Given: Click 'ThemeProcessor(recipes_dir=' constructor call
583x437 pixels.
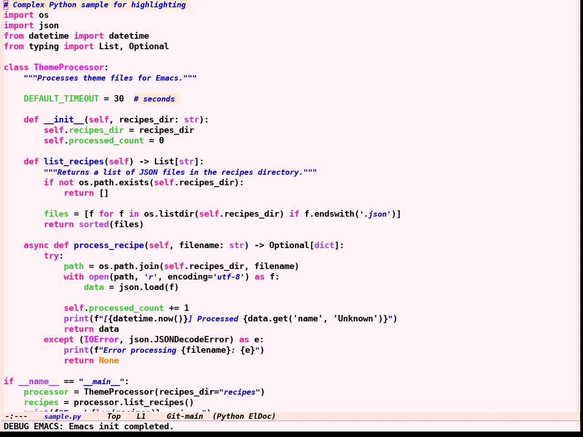Looking at the screenshot, I should (x=151, y=392).
